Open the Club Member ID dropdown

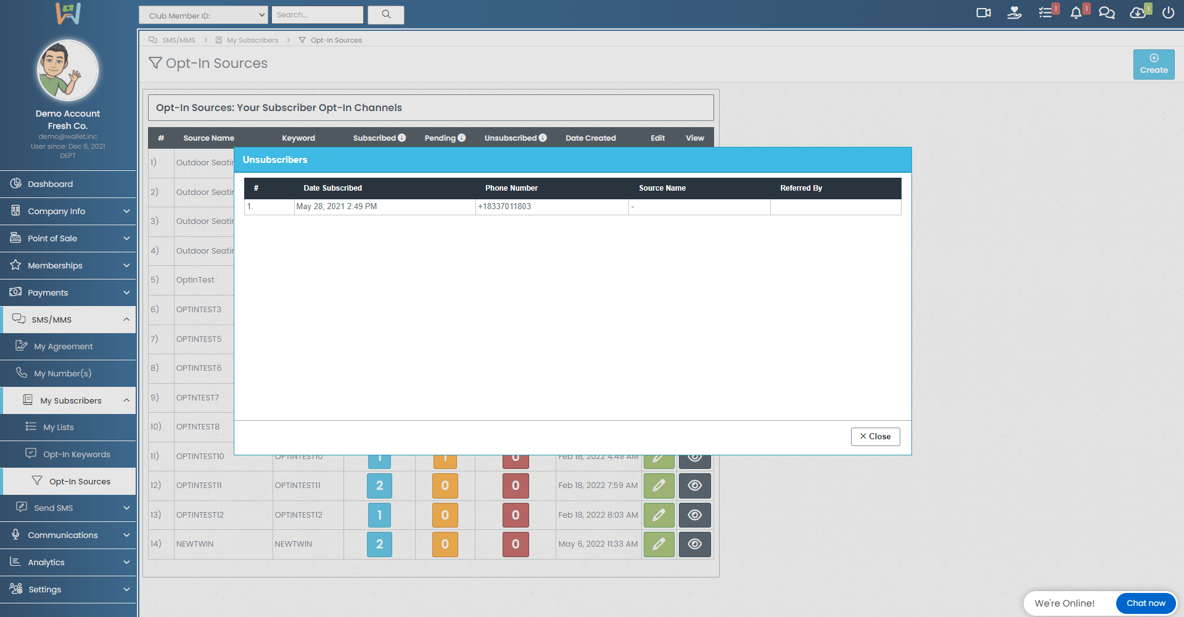[x=203, y=15]
